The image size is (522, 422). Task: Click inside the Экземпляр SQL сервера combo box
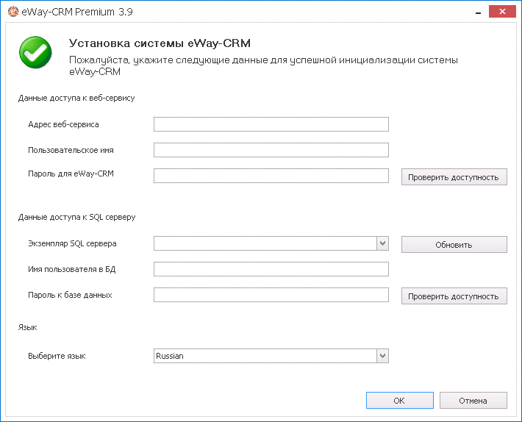click(265, 243)
